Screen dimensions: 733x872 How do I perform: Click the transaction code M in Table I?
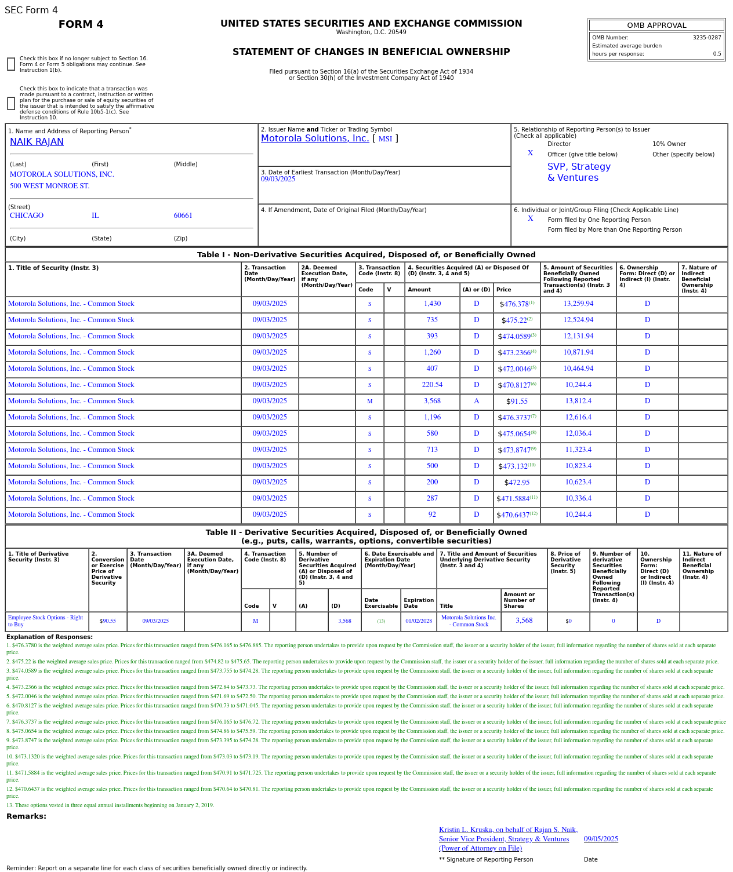[369, 402]
